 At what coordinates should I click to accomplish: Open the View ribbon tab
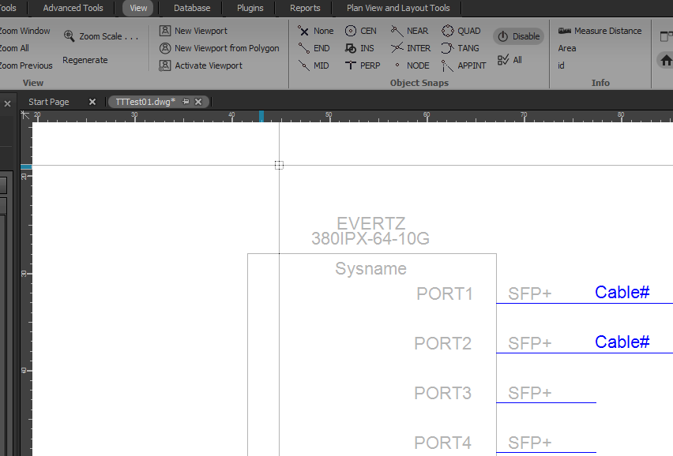(x=138, y=8)
